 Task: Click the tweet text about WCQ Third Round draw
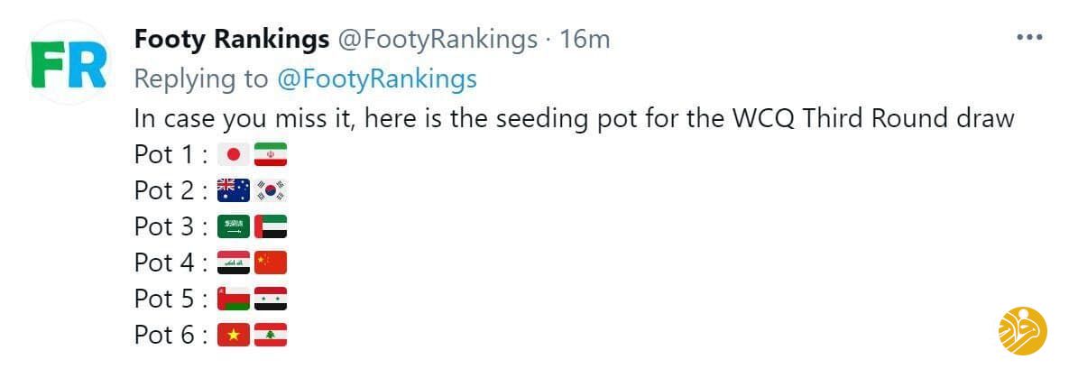coord(574,118)
